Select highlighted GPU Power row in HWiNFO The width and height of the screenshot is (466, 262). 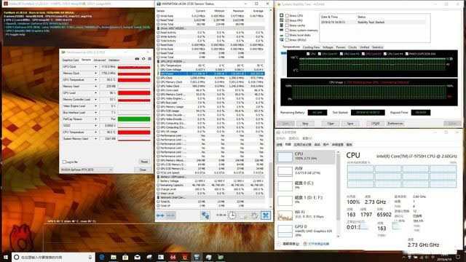(x=210, y=74)
